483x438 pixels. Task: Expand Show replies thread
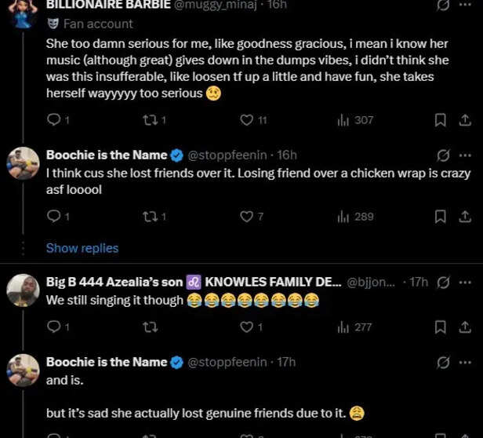coord(82,248)
